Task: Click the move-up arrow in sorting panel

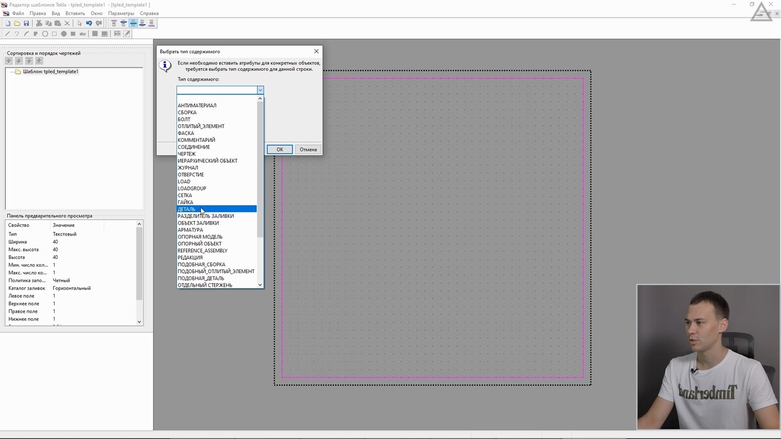Action: [x=9, y=61]
